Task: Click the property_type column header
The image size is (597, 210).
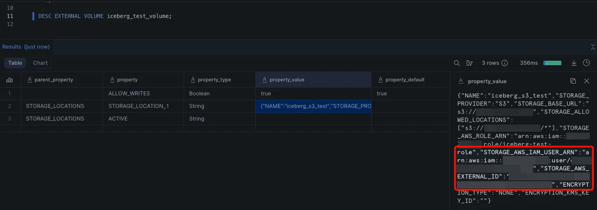Action: tap(214, 80)
